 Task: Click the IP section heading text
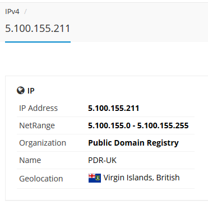pyautogui.click(x=31, y=91)
